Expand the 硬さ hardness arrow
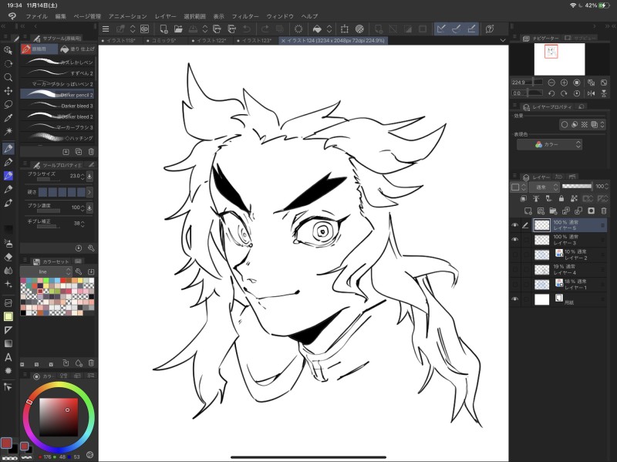The height and width of the screenshot is (462, 617). tap(89, 192)
